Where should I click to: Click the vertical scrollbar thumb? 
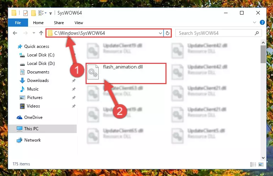(x=263, y=54)
